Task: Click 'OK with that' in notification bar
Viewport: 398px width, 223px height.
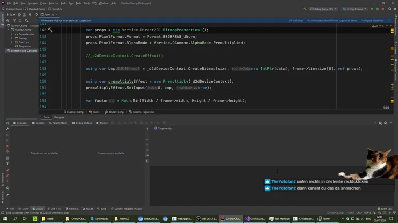Action: (x=296, y=21)
